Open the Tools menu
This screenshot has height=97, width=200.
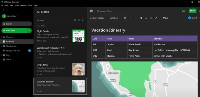pos(30,6)
